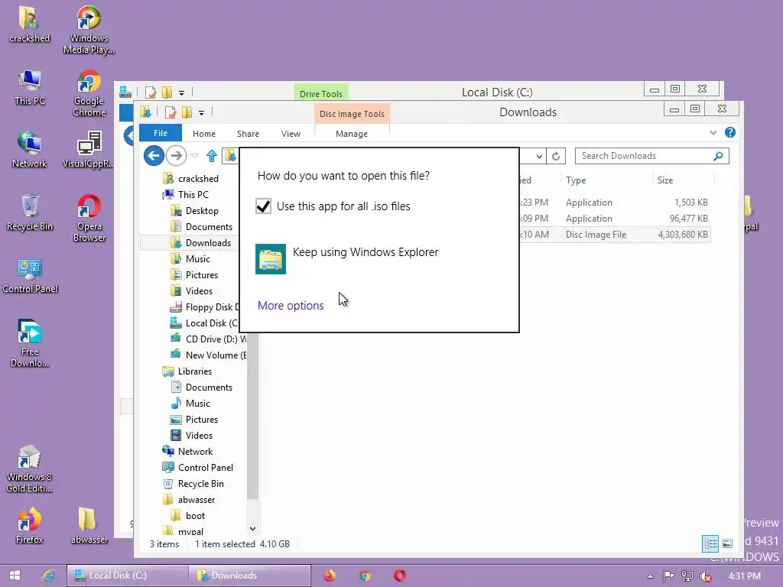The width and height of the screenshot is (783, 587).
Task: Switch to Details view icon
Action: (x=710, y=543)
